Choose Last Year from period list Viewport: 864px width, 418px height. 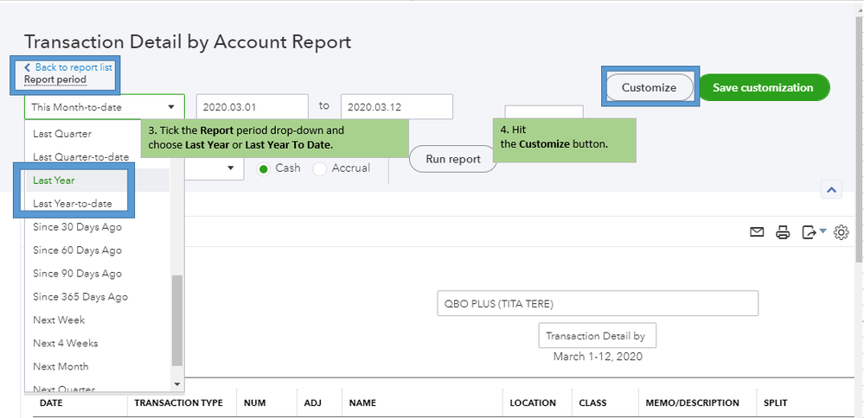click(54, 180)
